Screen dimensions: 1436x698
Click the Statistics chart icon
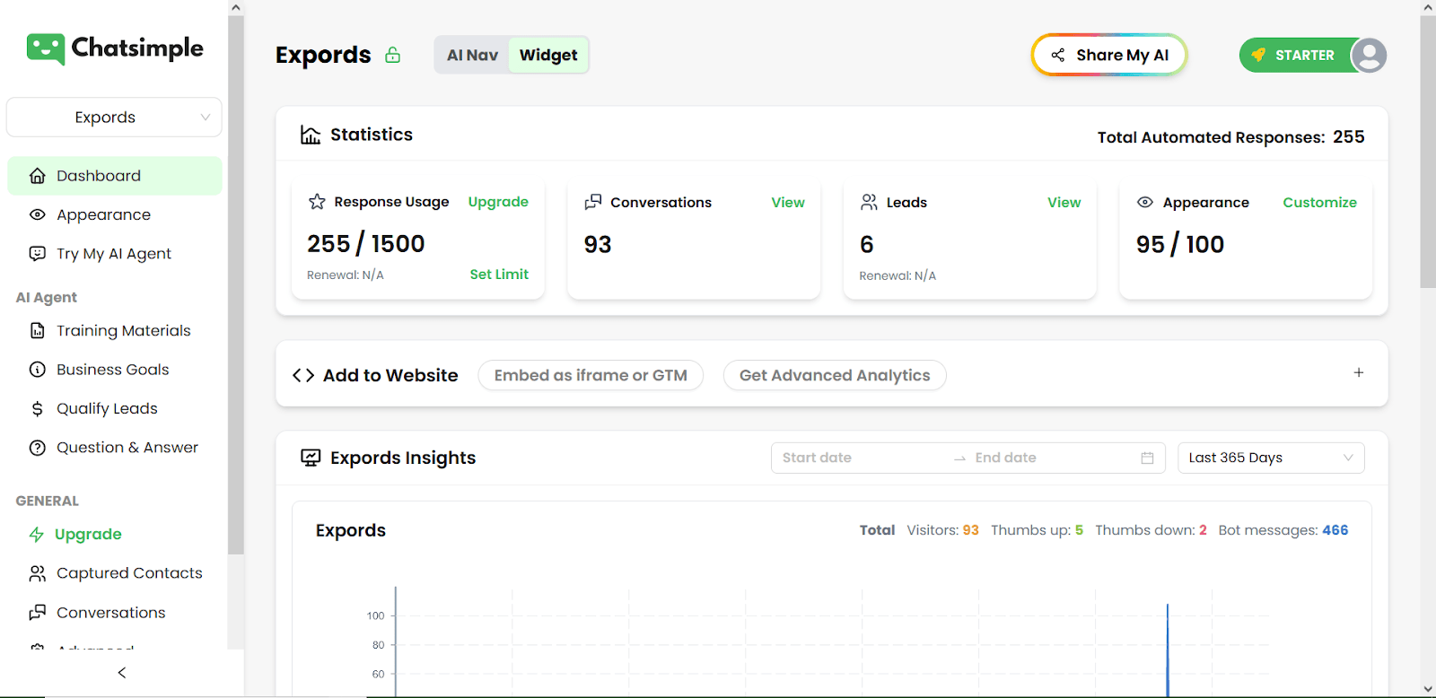[311, 135]
